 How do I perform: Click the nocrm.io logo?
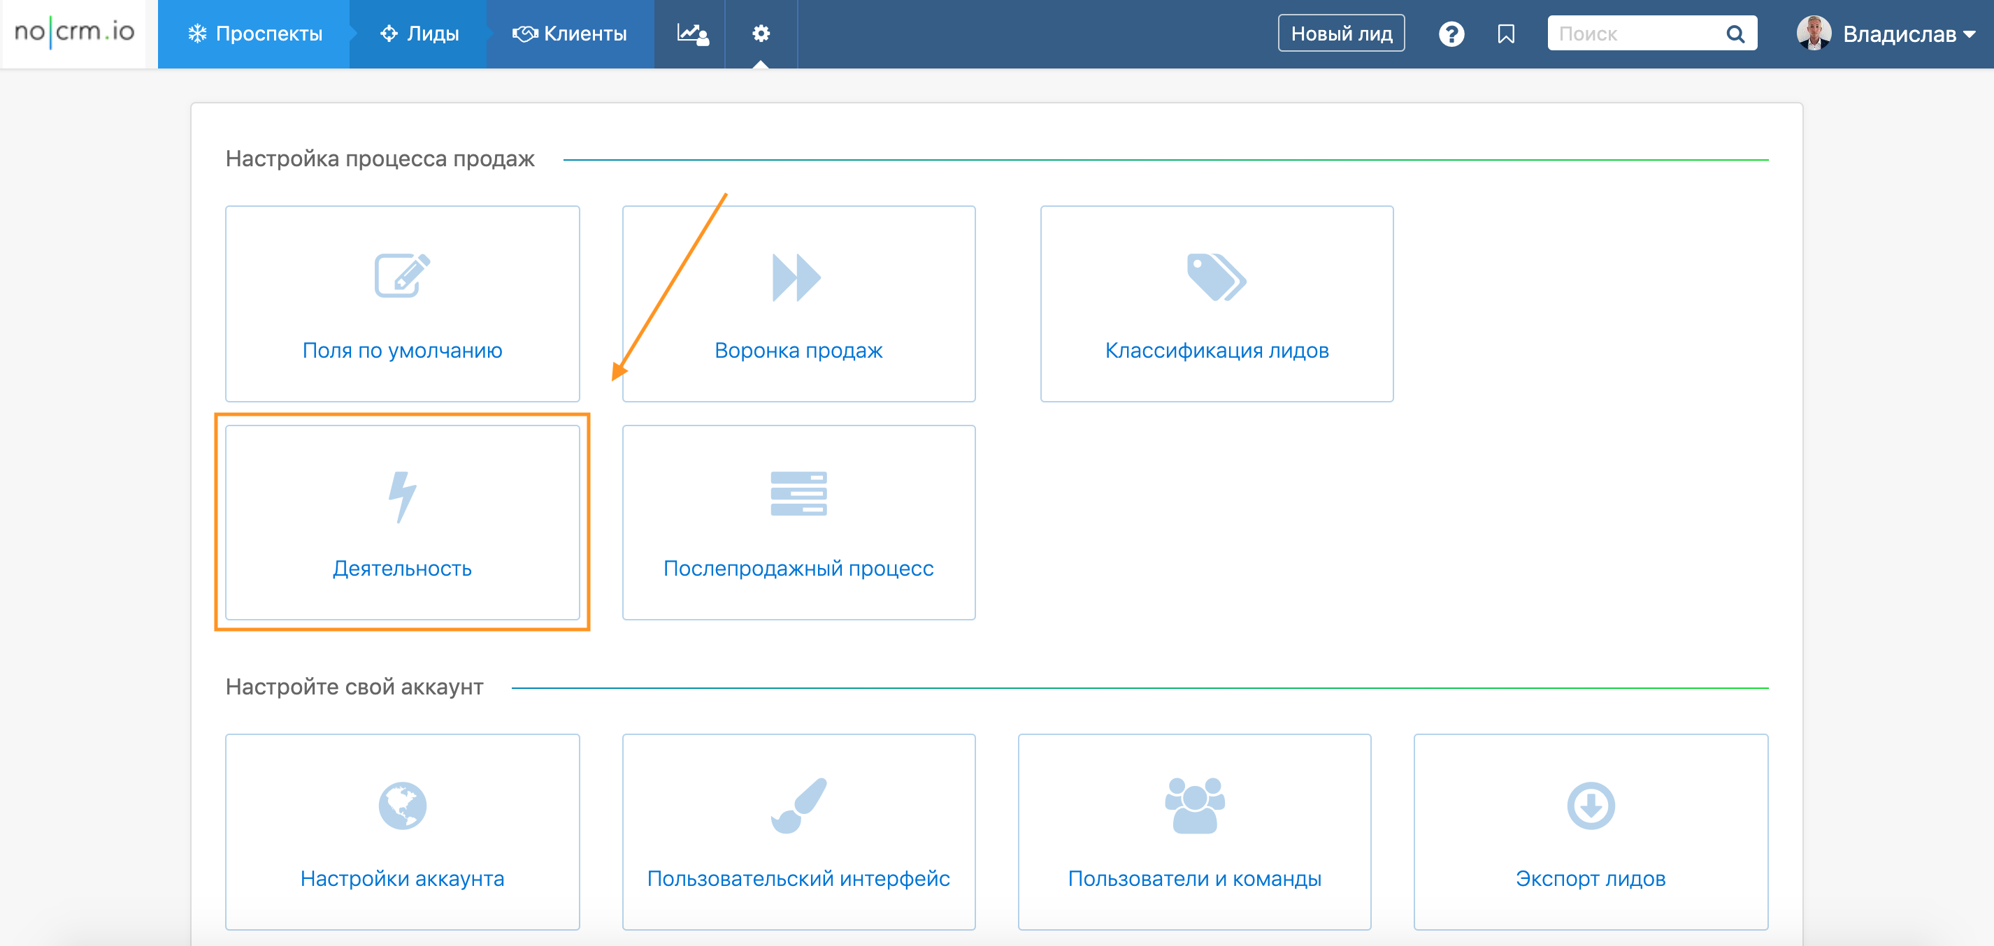pos(74,32)
